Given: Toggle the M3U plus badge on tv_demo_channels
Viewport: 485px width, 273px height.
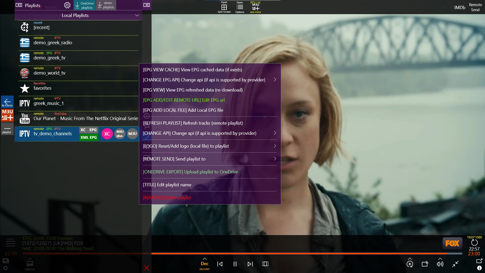Looking at the screenshot, I should [120, 134].
